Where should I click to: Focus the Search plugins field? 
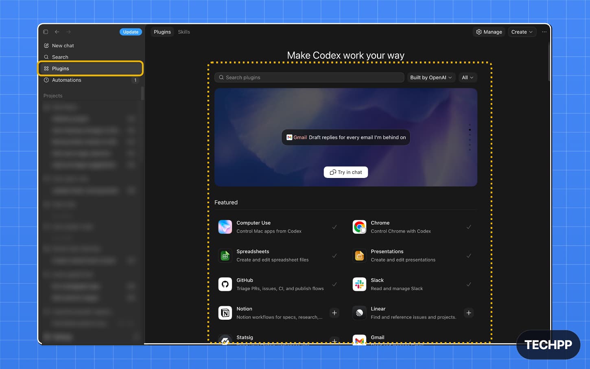point(309,77)
